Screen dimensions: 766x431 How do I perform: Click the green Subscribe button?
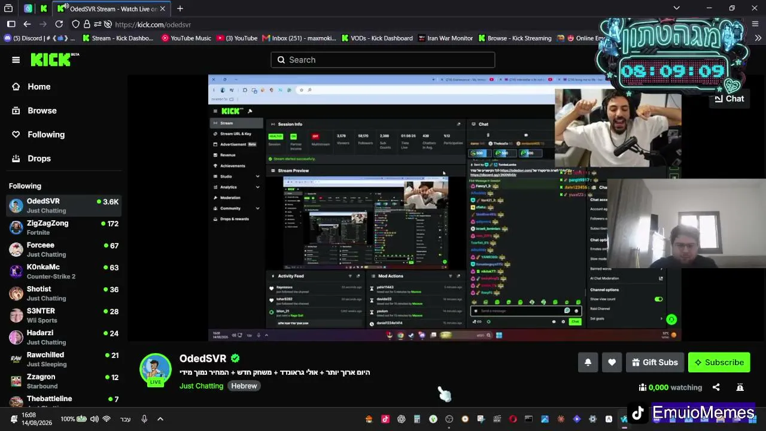[x=719, y=362]
